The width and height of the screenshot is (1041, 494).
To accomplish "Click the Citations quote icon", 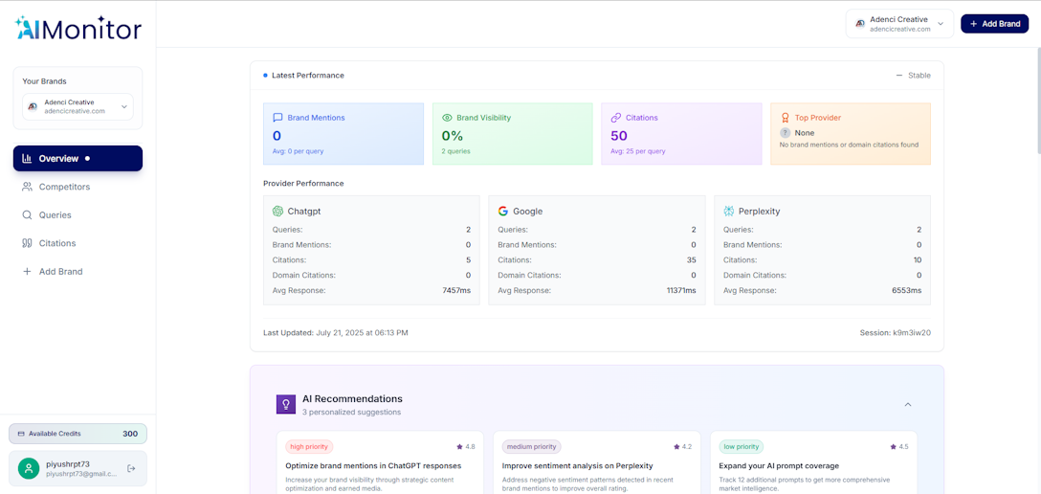I will click(27, 243).
